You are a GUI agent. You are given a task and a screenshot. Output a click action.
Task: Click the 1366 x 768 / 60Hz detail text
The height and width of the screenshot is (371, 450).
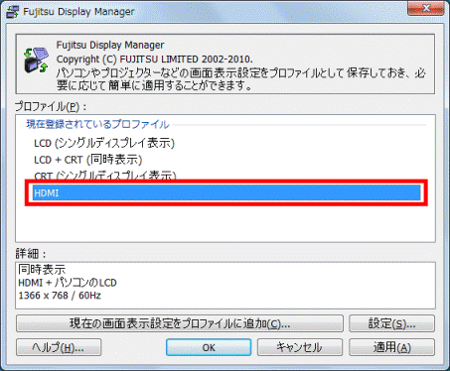click(60, 296)
